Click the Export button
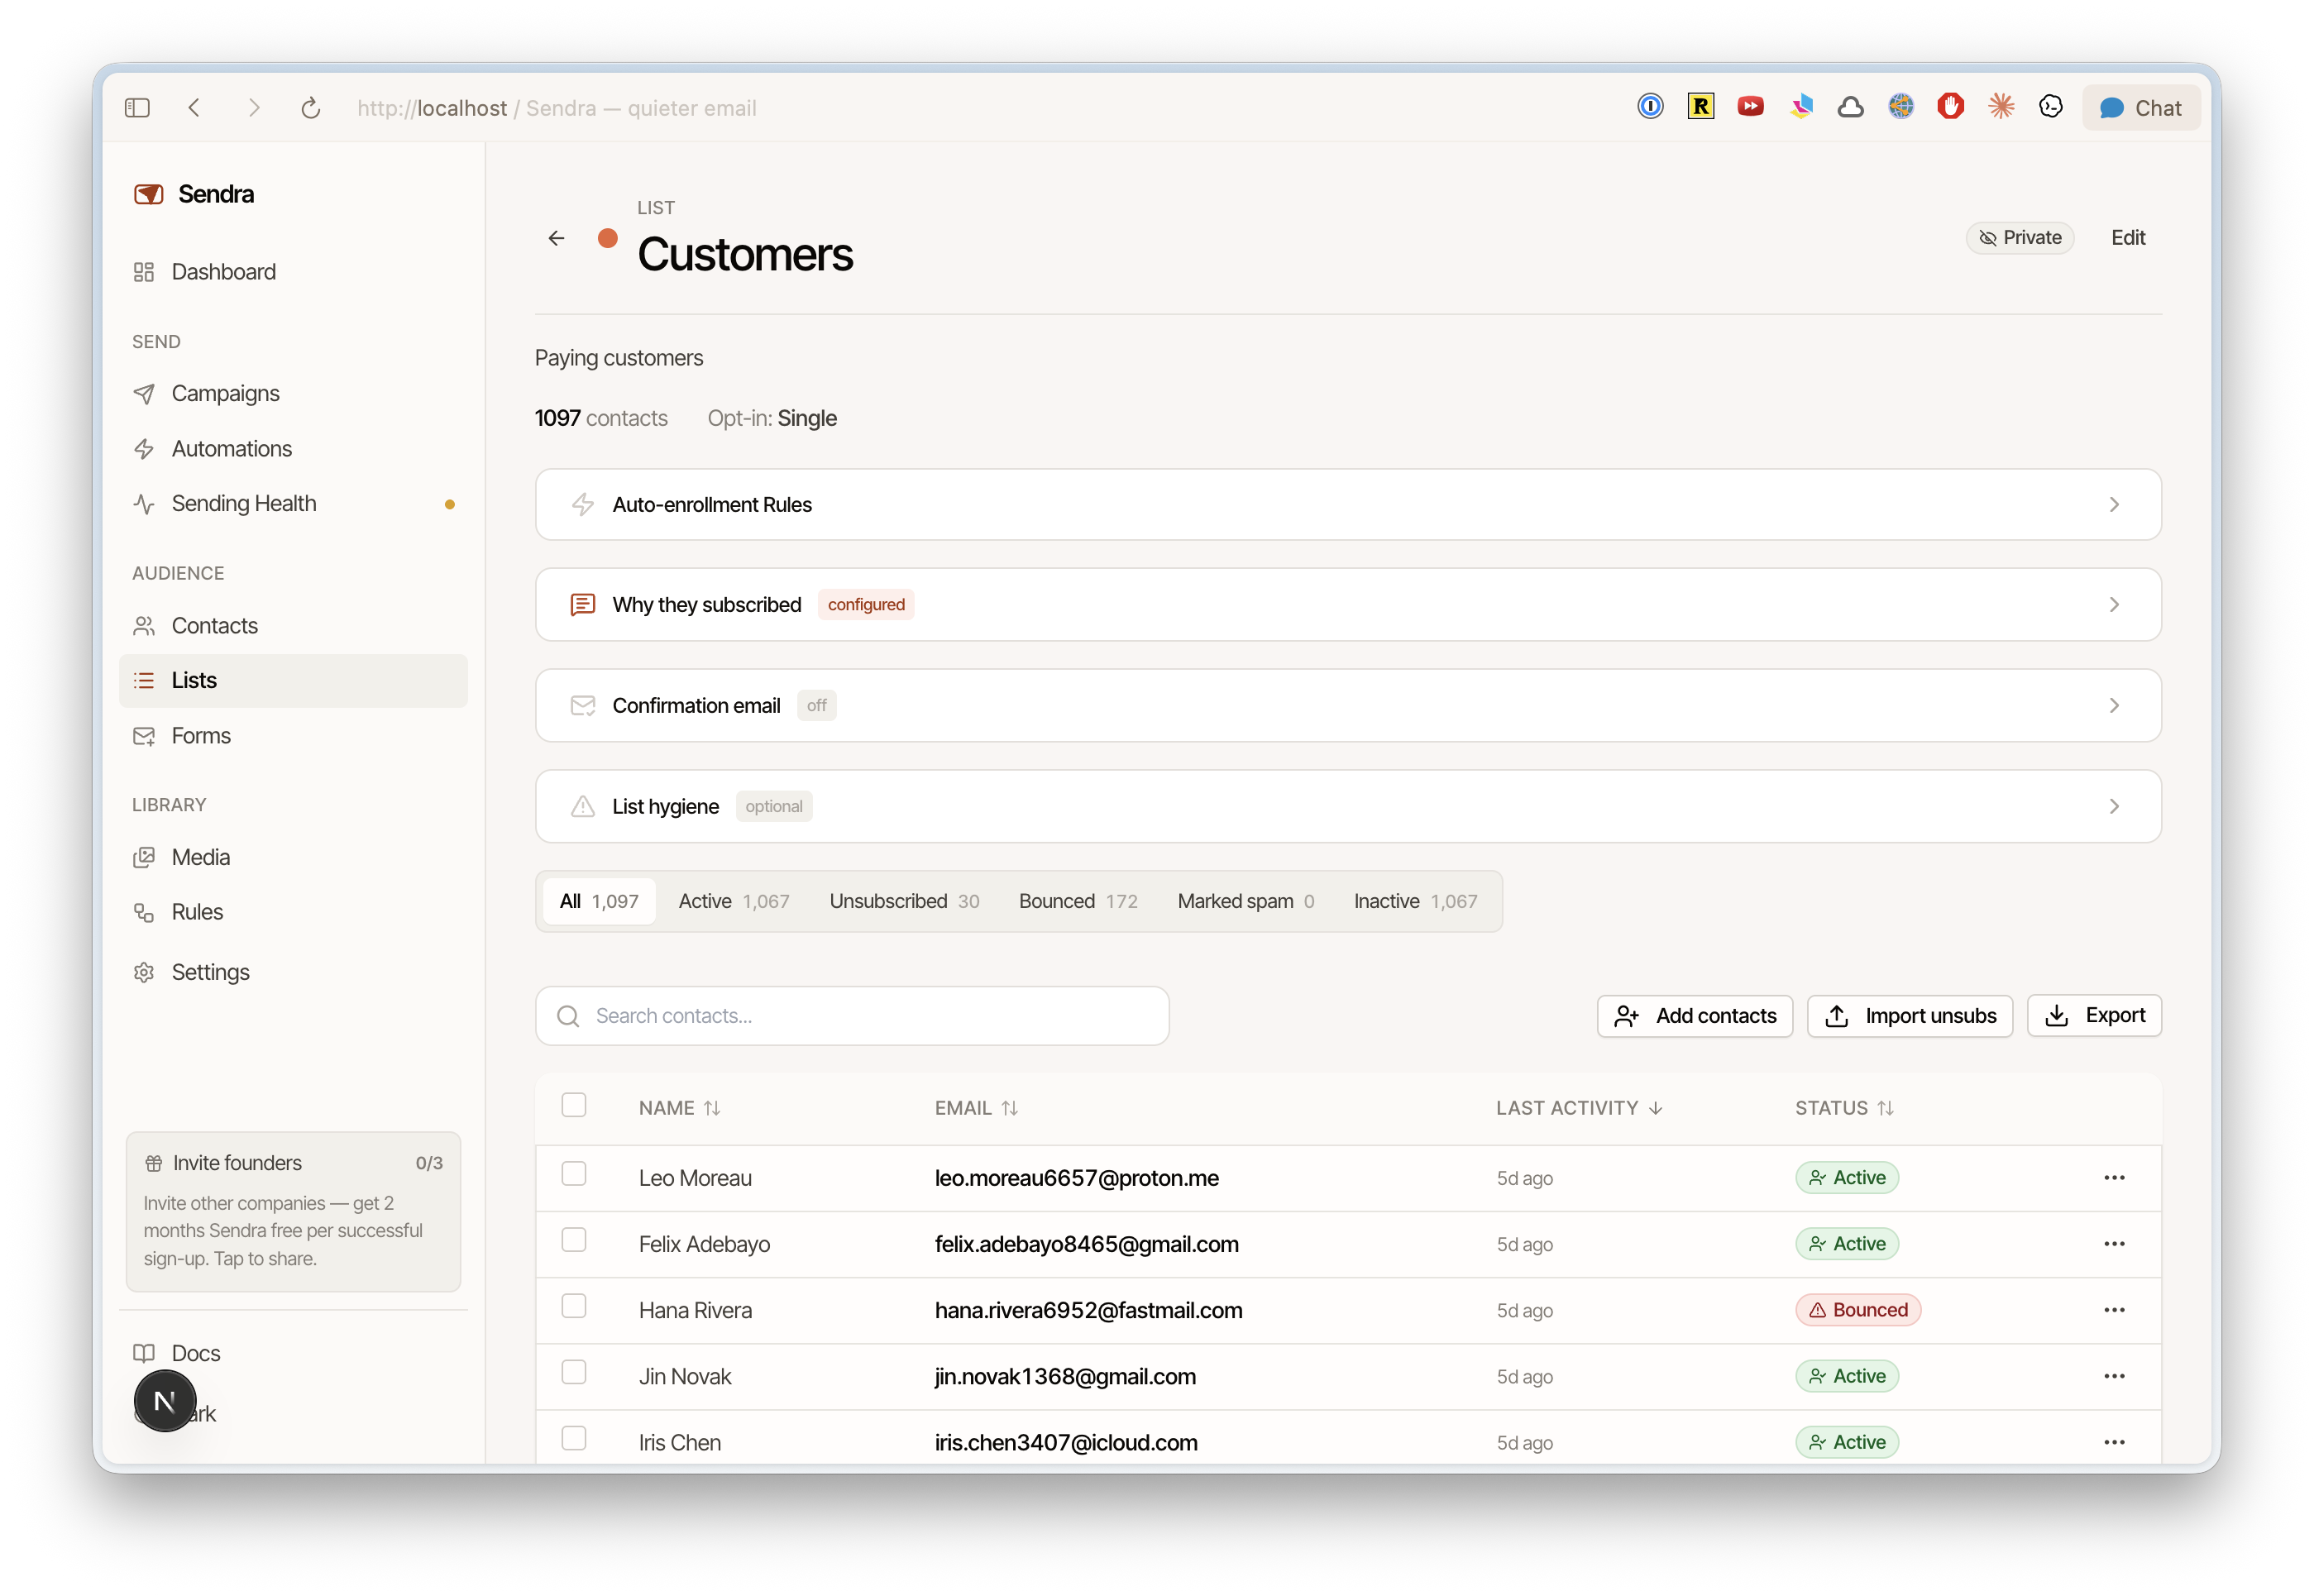2314x1596 pixels. click(2094, 1017)
